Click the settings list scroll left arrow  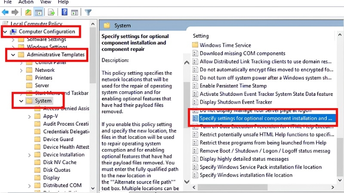pyautogui.click(x=194, y=187)
